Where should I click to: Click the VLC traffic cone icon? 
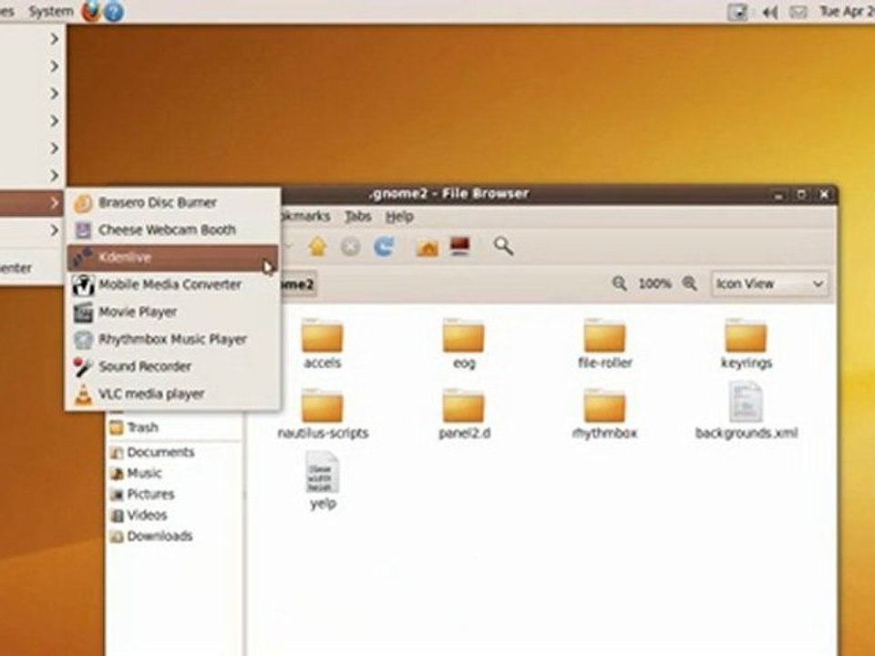click(83, 394)
